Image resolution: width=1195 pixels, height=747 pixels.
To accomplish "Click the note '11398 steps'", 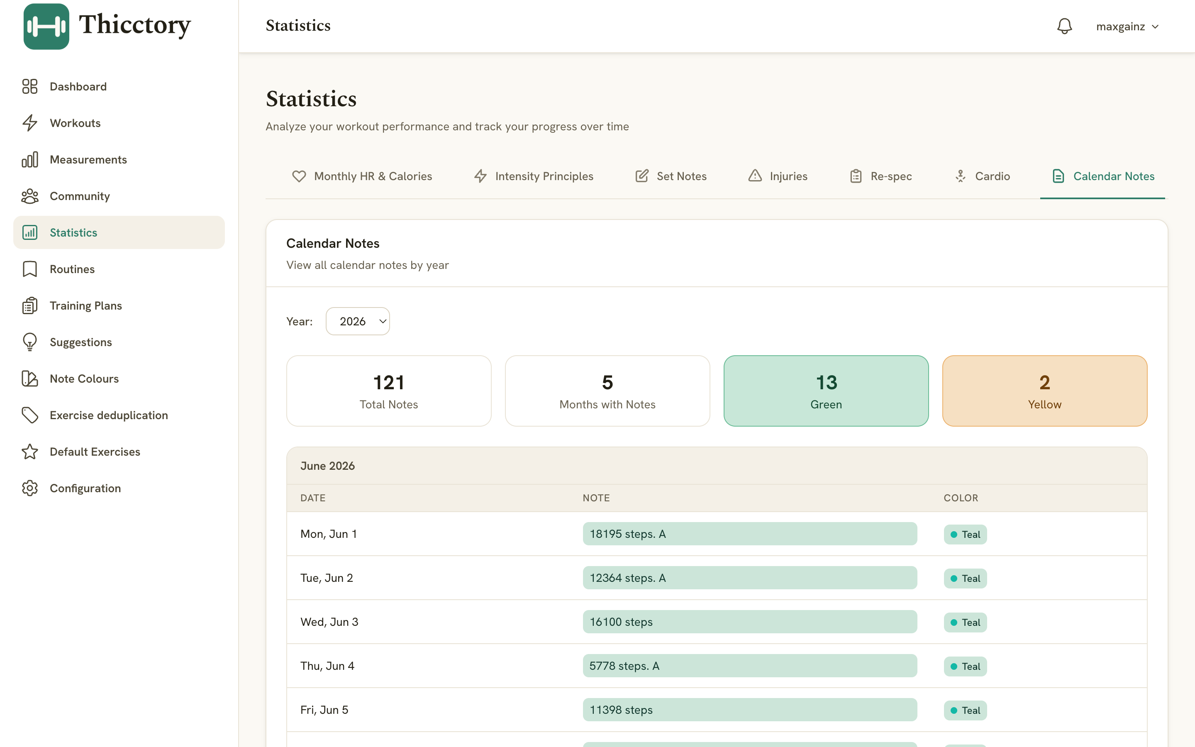I will coord(750,710).
